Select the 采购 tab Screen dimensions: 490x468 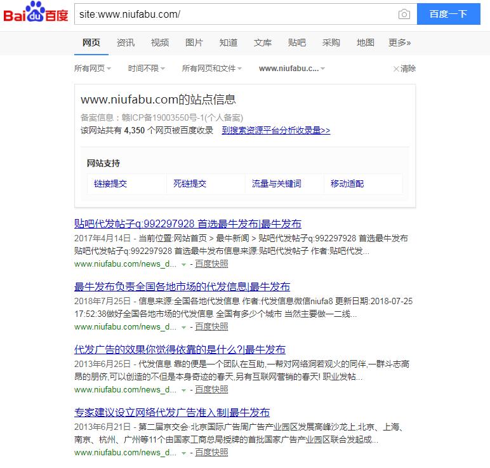coord(331,43)
